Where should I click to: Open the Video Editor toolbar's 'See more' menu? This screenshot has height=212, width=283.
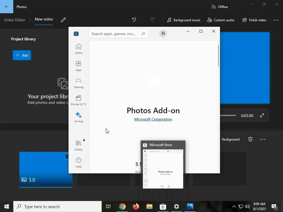pos(276,20)
